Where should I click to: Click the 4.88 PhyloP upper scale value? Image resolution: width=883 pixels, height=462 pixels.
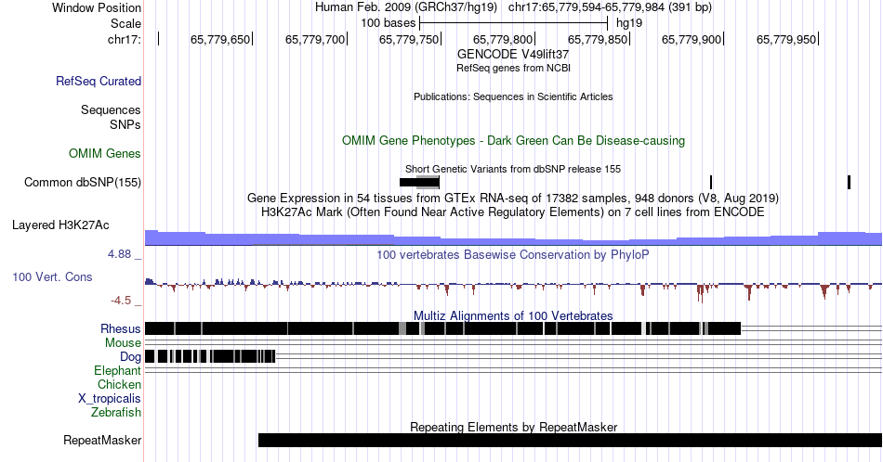119,254
